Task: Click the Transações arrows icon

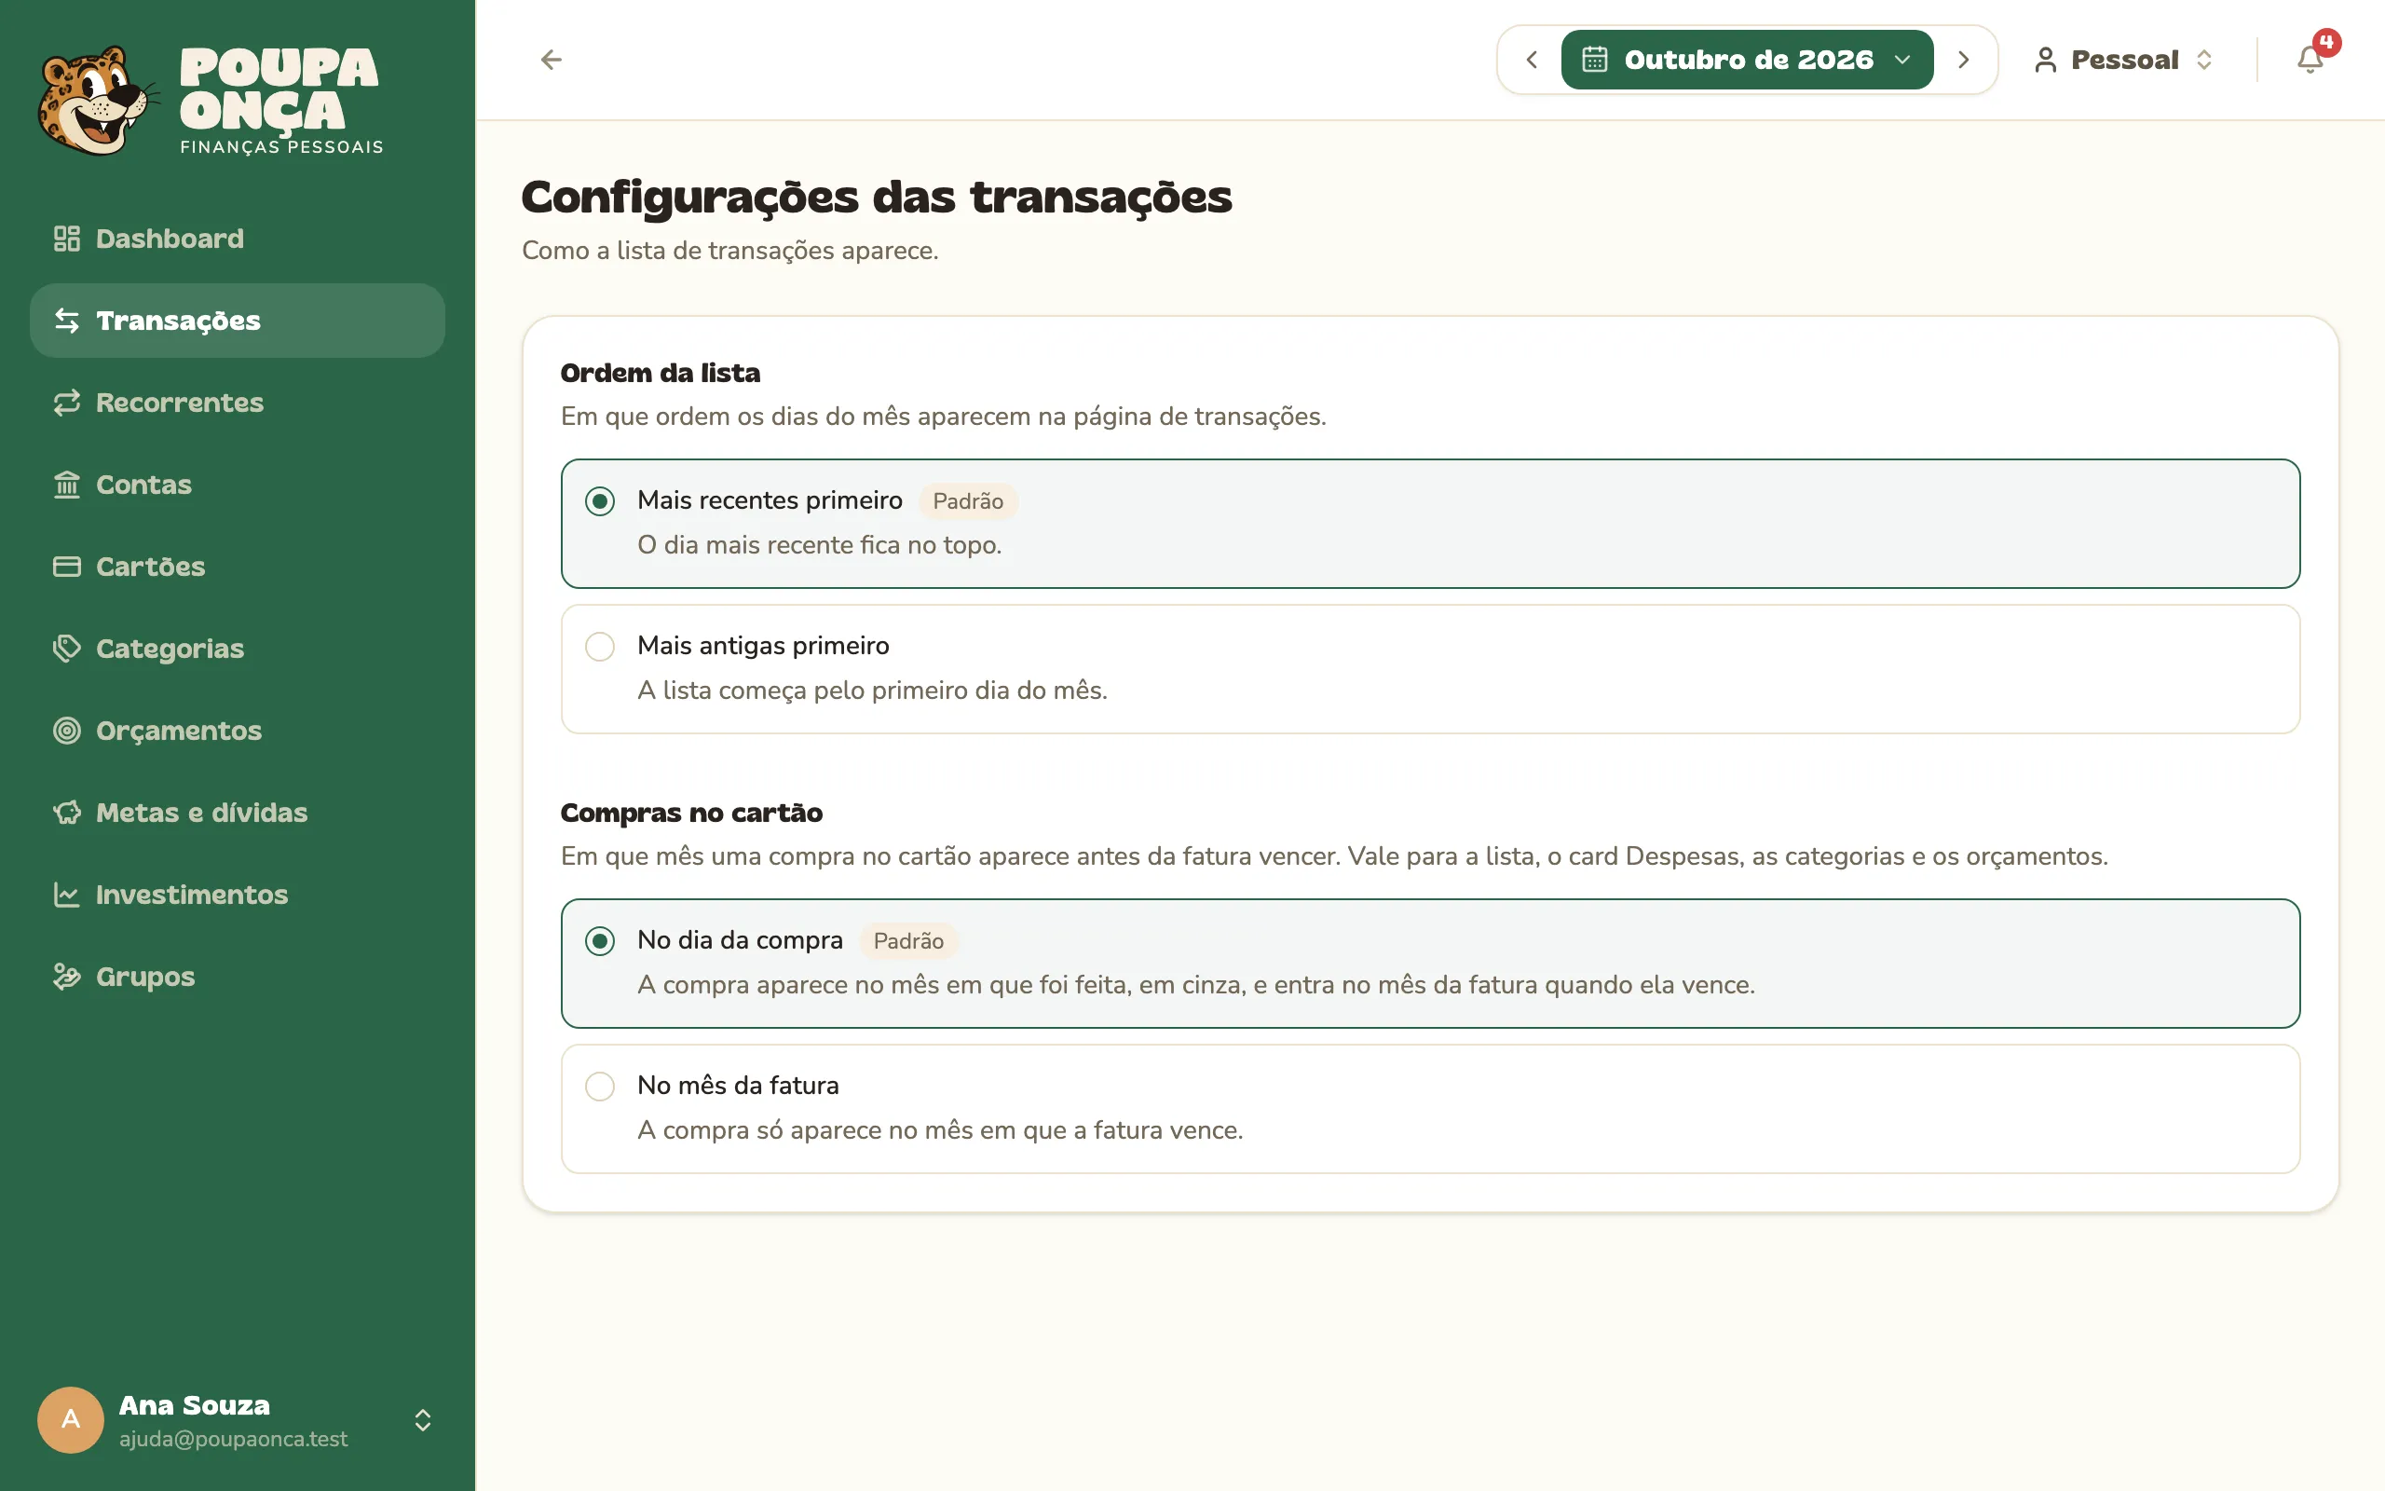Action: pos(67,321)
